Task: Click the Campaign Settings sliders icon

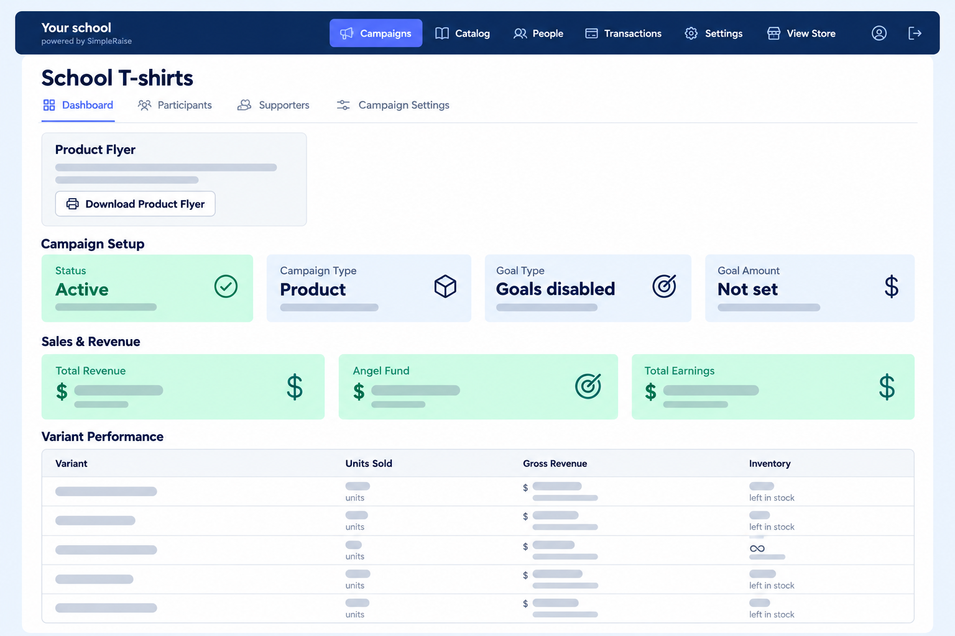Action: coord(343,105)
